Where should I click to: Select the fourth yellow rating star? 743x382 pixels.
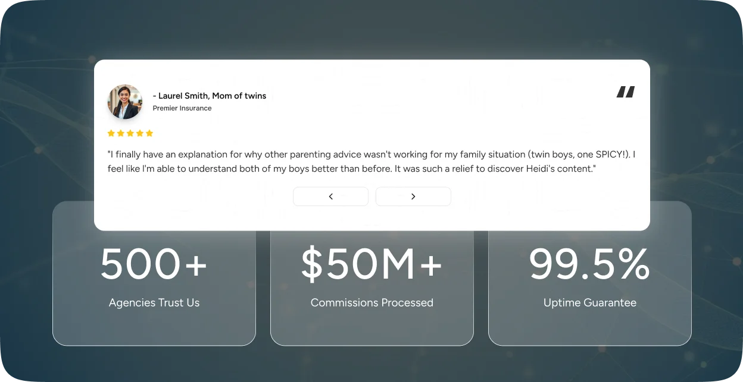pyautogui.click(x=139, y=133)
